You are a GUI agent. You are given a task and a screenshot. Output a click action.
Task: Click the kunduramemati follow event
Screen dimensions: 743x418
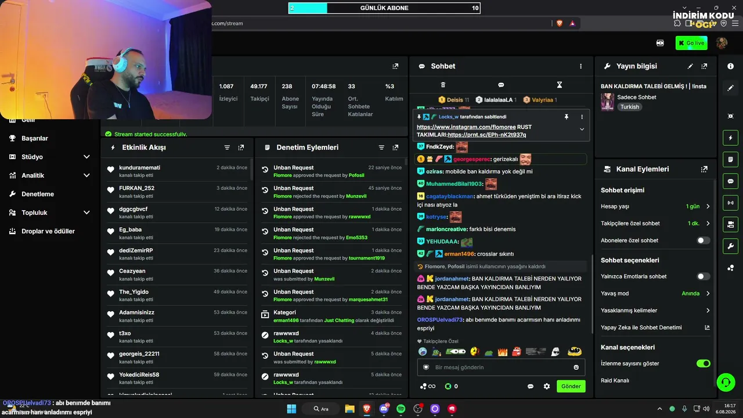click(177, 171)
